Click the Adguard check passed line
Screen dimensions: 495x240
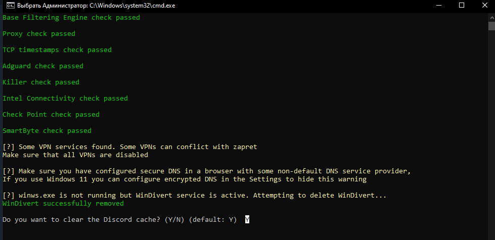coord(43,66)
